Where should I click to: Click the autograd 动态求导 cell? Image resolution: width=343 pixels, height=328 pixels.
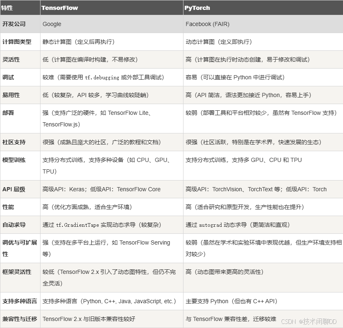pos(263,225)
